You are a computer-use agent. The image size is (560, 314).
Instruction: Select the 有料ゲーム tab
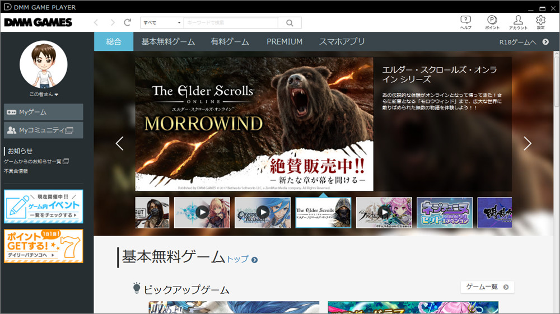click(x=230, y=42)
